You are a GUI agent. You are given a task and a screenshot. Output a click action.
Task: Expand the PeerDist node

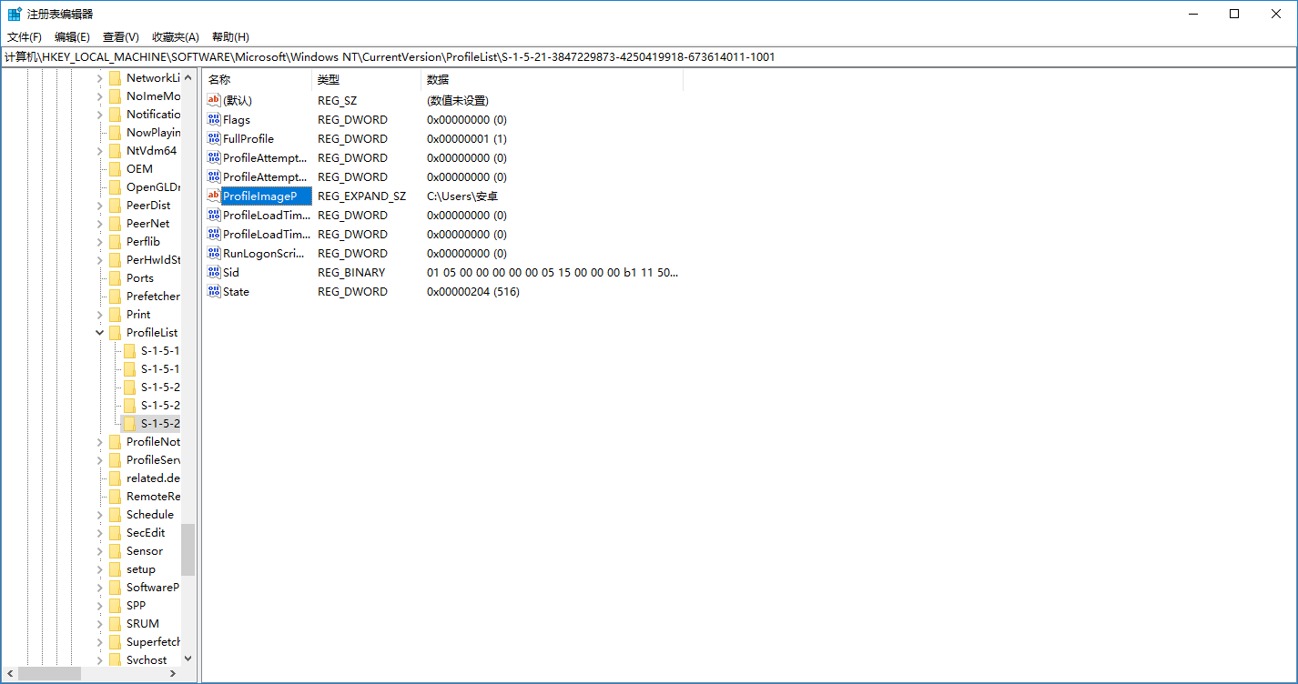pos(100,206)
